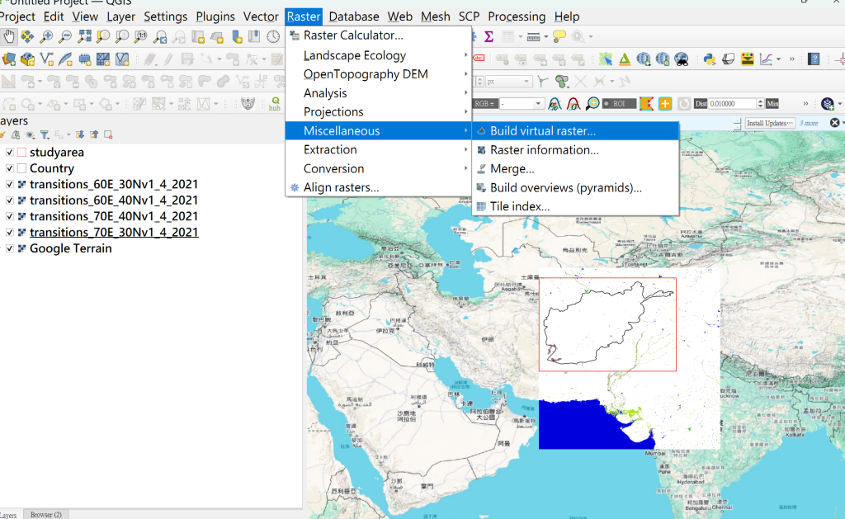Screen dimensions: 845x519
Task: Toggle visibility of studyarea layer
Action: click(10, 153)
